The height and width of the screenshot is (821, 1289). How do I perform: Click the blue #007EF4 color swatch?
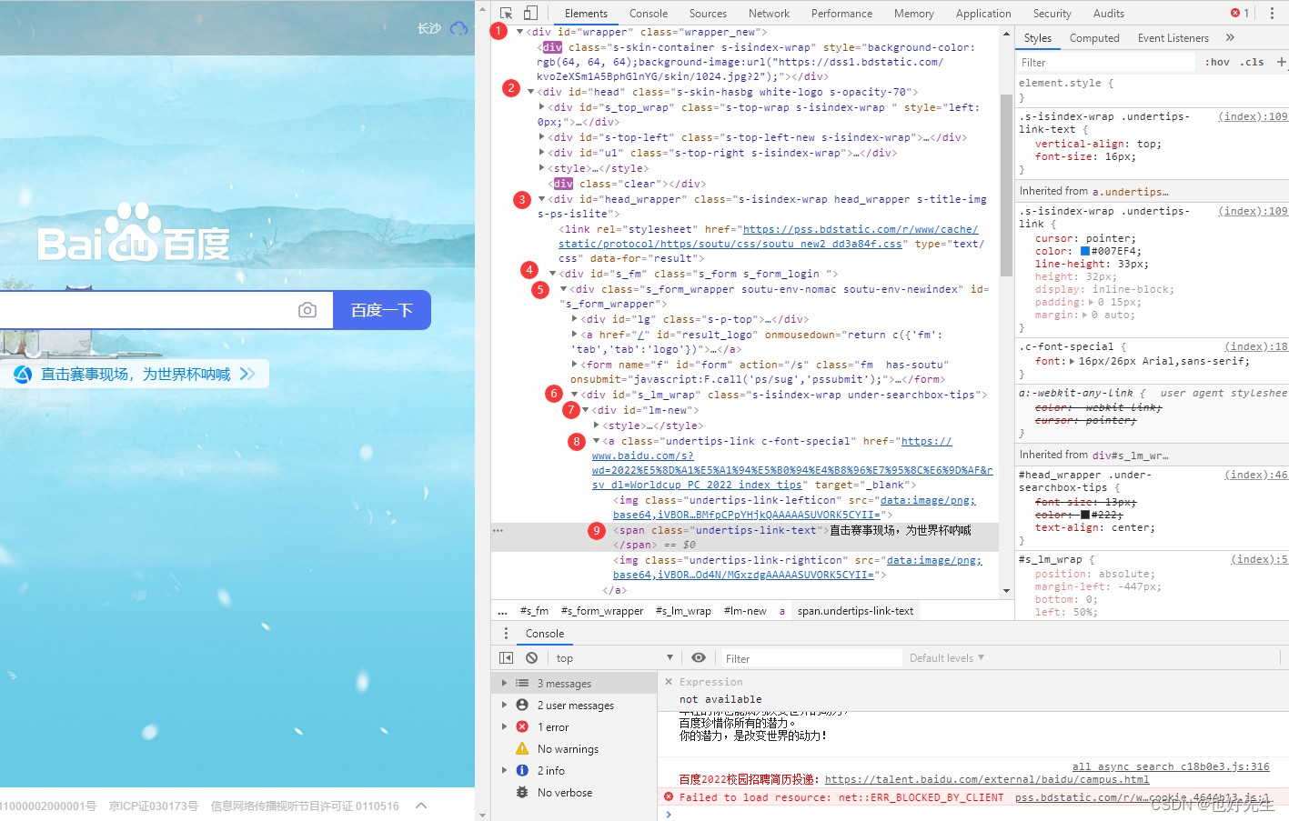1085,251
